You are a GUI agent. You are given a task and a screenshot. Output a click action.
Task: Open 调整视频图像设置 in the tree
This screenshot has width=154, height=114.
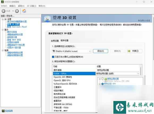pos(15,55)
